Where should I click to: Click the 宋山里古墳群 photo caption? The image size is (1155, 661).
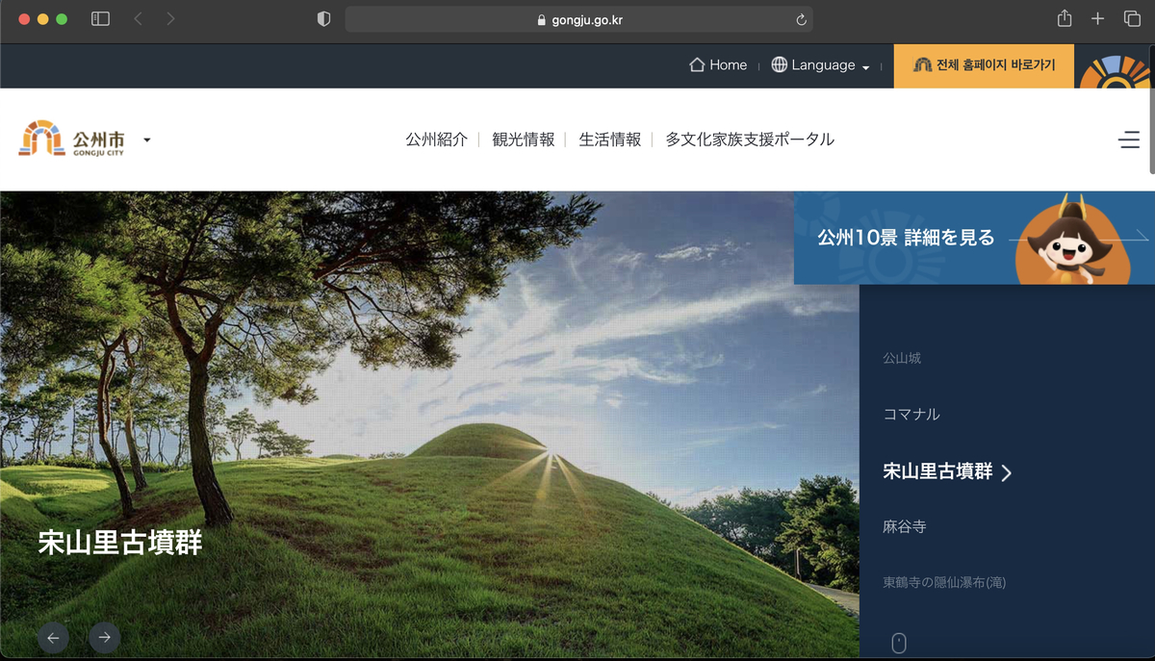point(120,543)
